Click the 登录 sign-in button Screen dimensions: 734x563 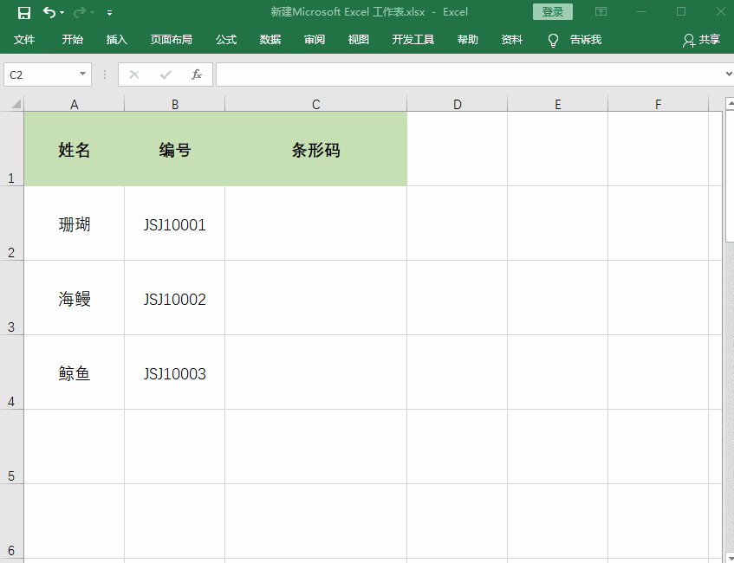(x=552, y=11)
